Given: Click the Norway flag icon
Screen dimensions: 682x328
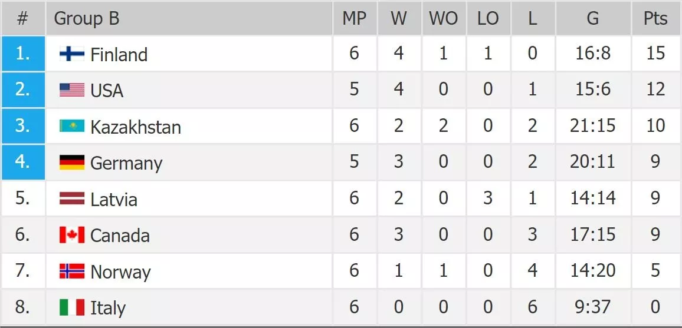Looking at the screenshot, I should point(72,271).
